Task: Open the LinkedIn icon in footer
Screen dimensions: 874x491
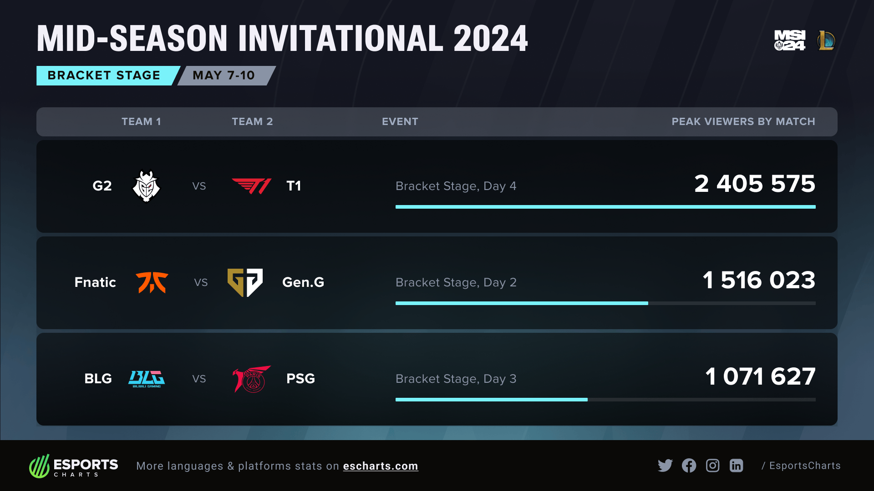Action: 736,466
